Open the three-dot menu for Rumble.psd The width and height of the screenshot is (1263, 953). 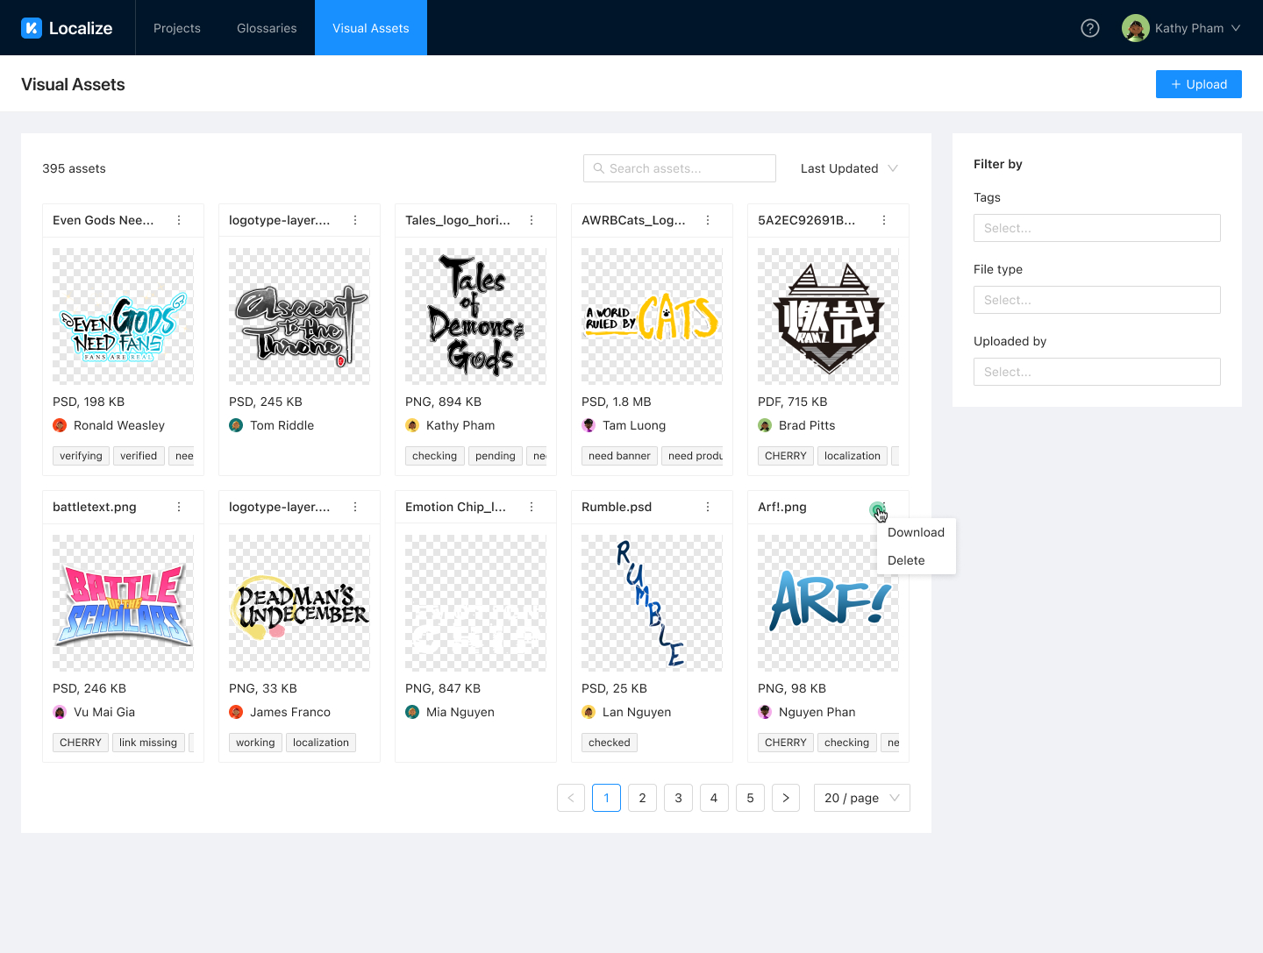pos(708,507)
